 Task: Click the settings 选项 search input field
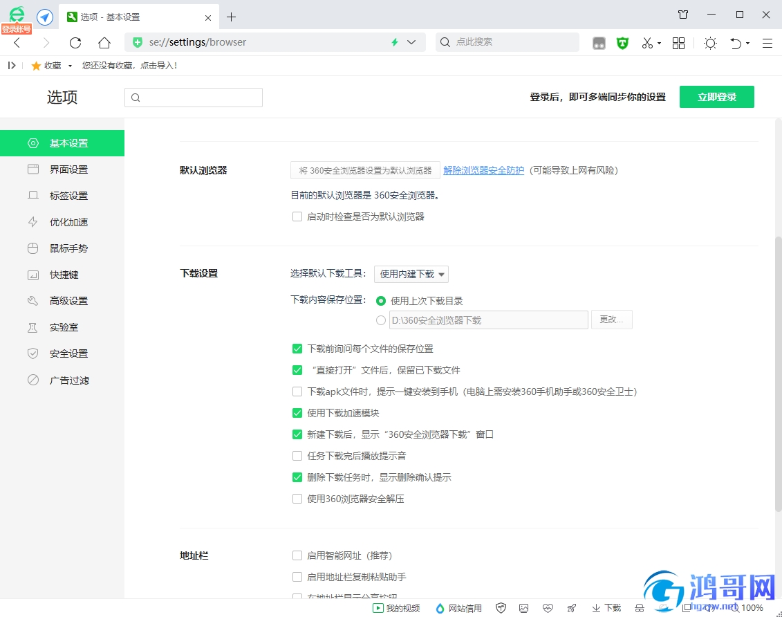click(194, 98)
